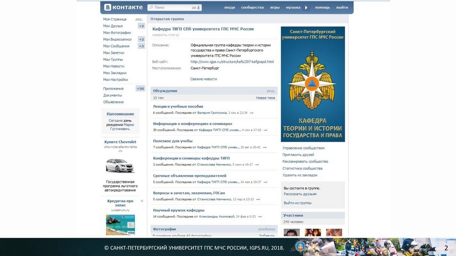The width and height of the screenshot is (456, 256).
Task: Open the игры header menu item
Action: pos(275,8)
